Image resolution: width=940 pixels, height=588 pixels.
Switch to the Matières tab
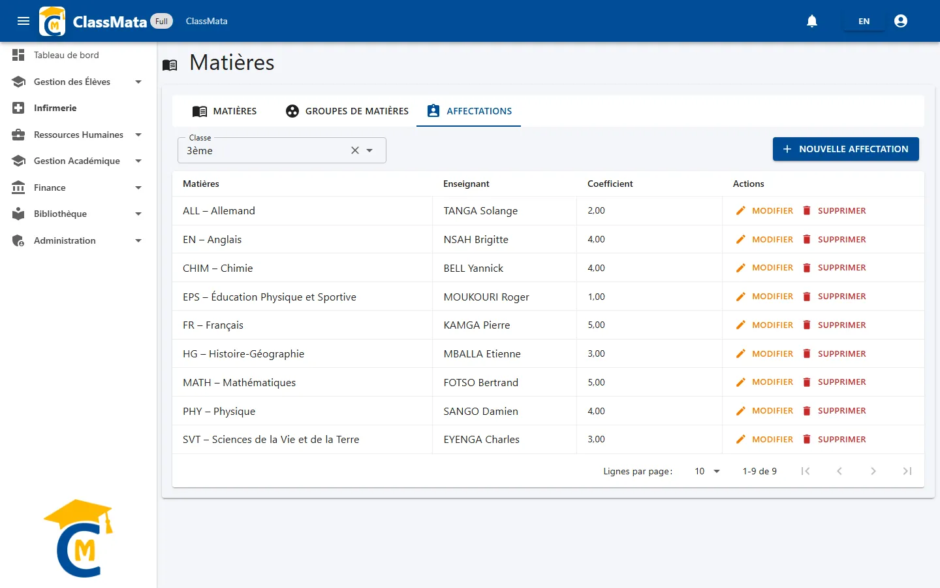click(225, 111)
